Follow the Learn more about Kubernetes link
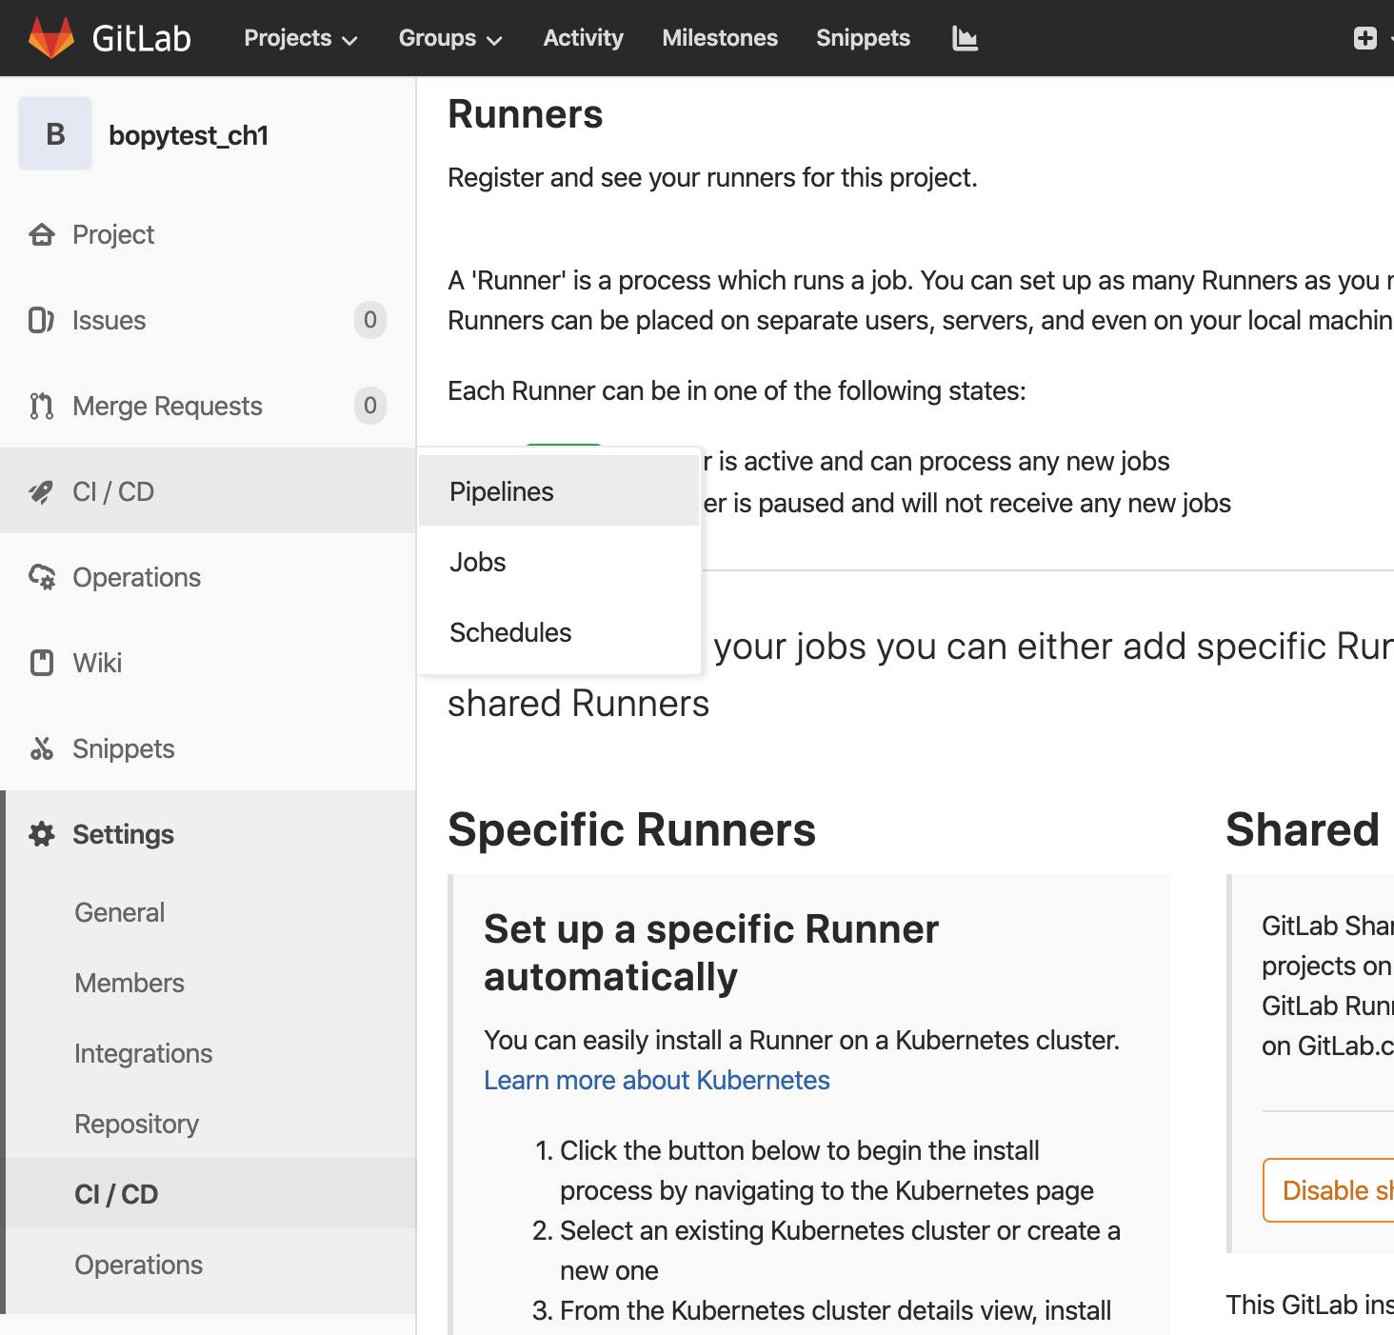 (656, 1080)
